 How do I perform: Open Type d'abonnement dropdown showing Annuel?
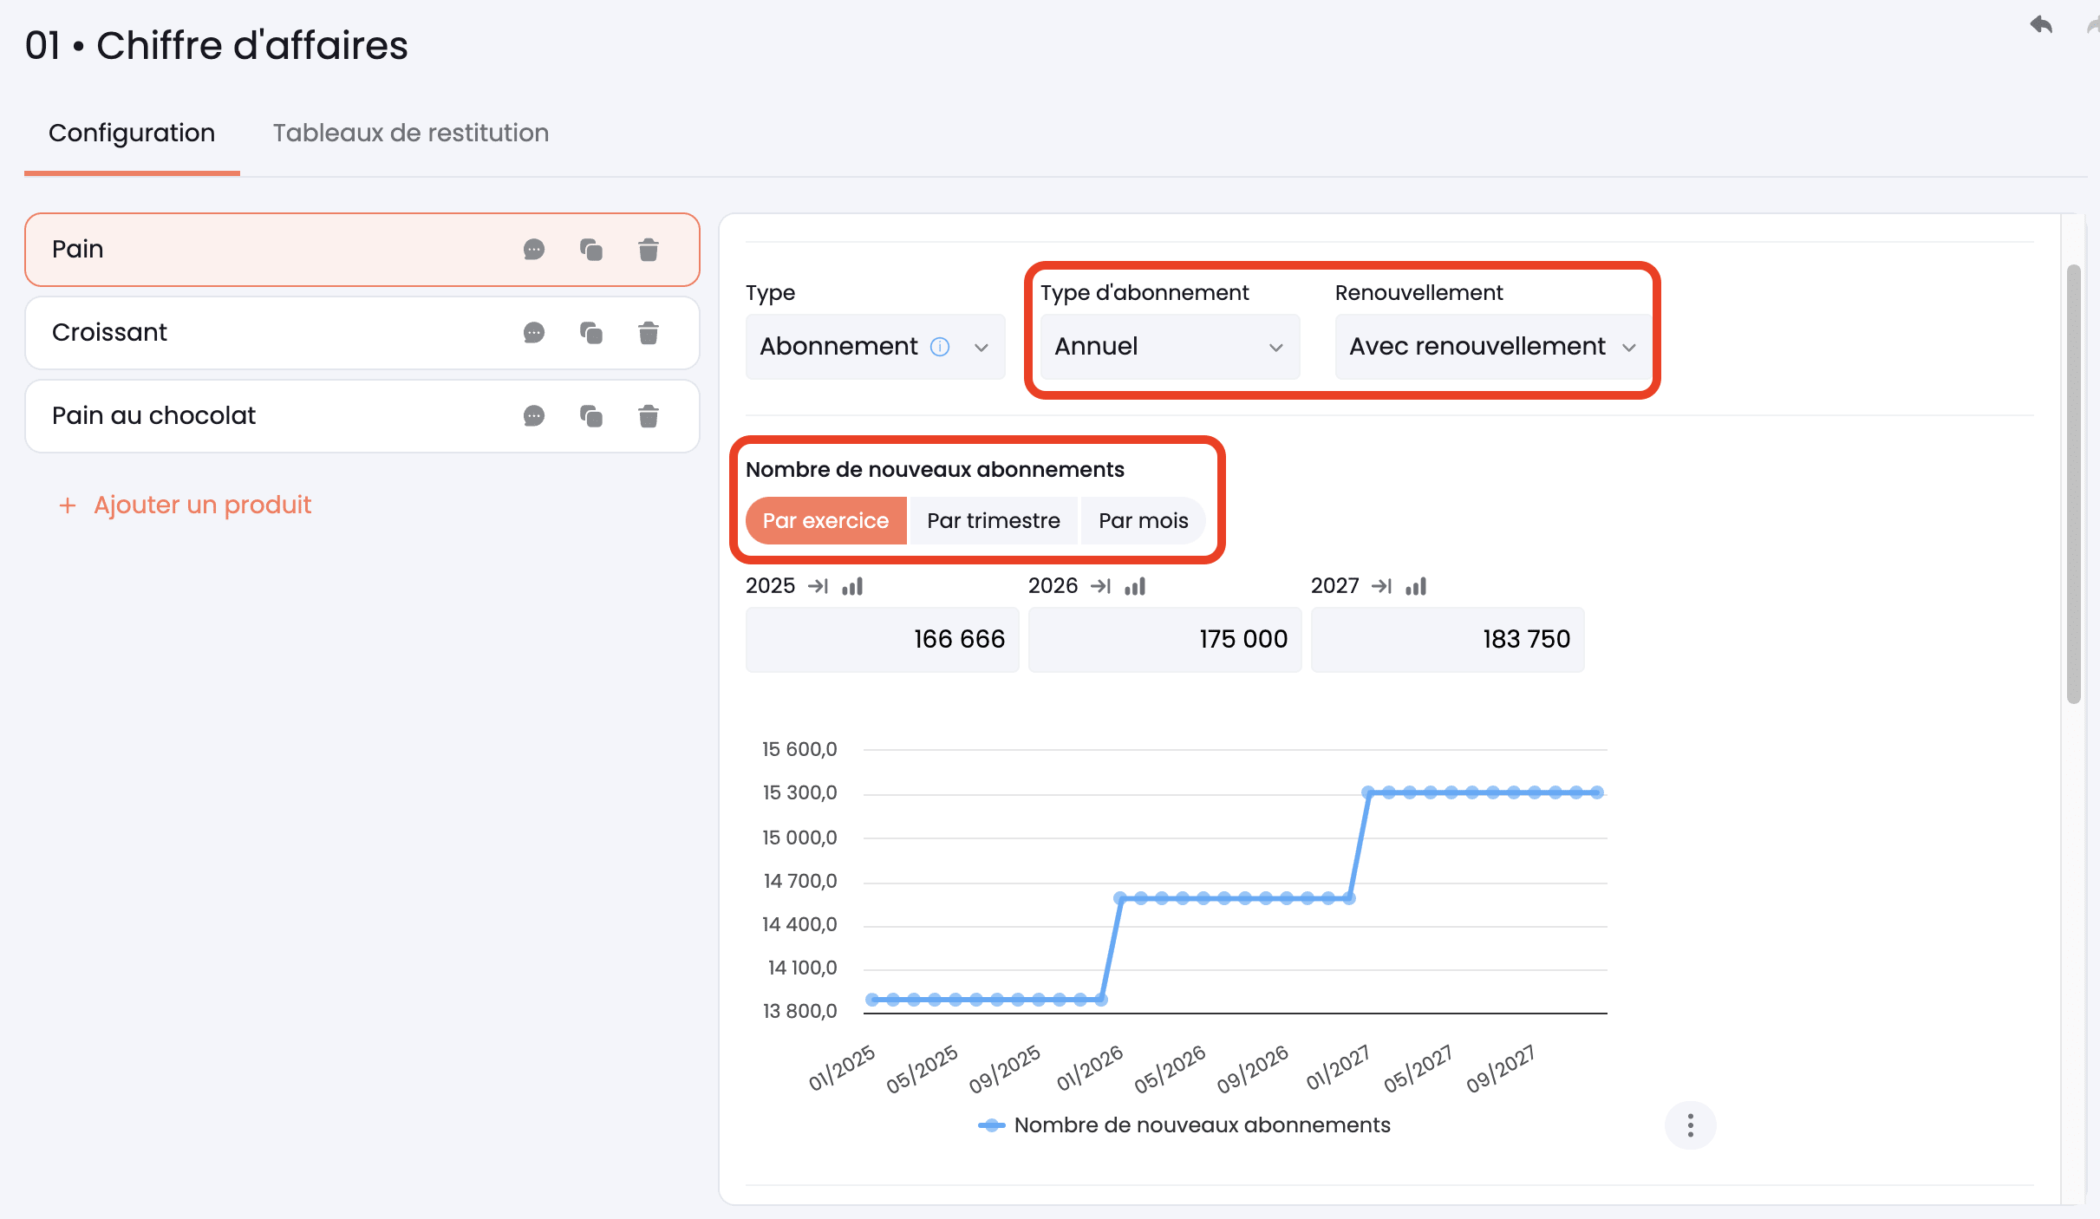1170,347
